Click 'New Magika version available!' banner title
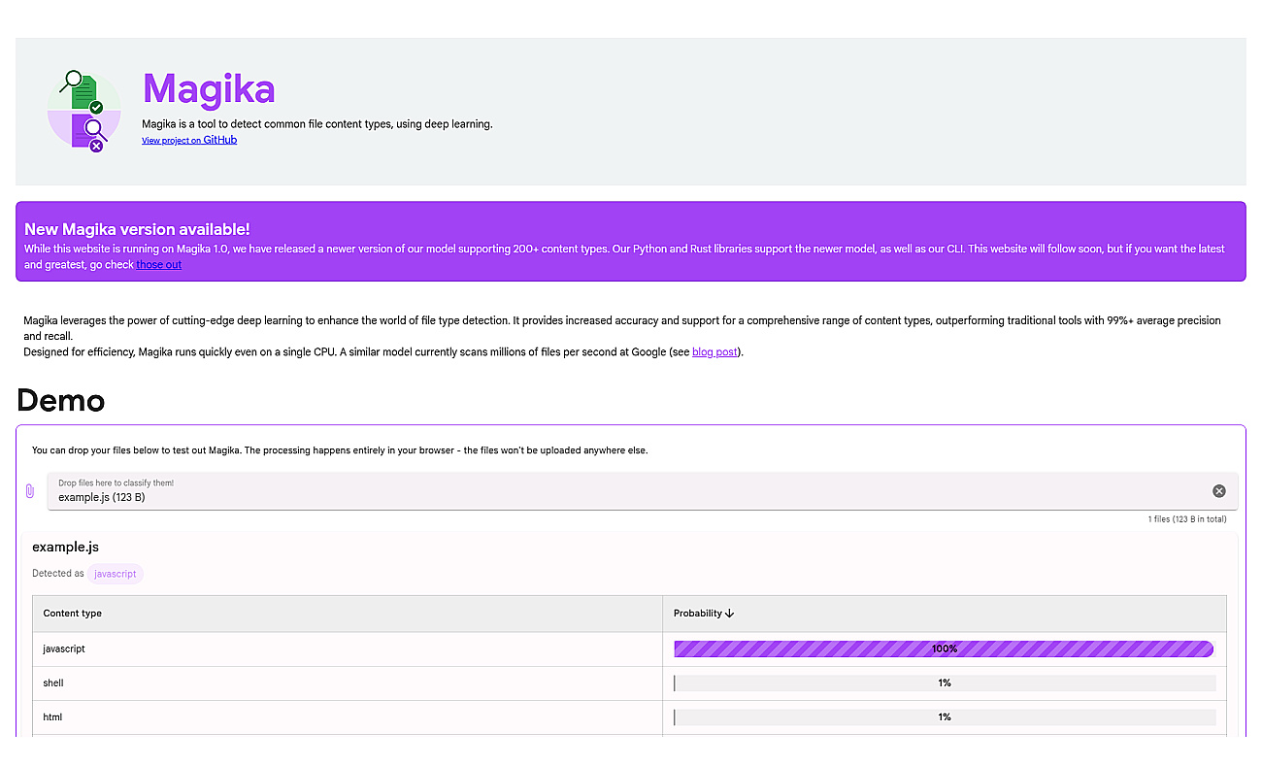Image resolution: width=1262 pixels, height=765 pixels. (137, 229)
